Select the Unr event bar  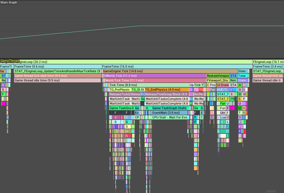[x=223, y=113]
